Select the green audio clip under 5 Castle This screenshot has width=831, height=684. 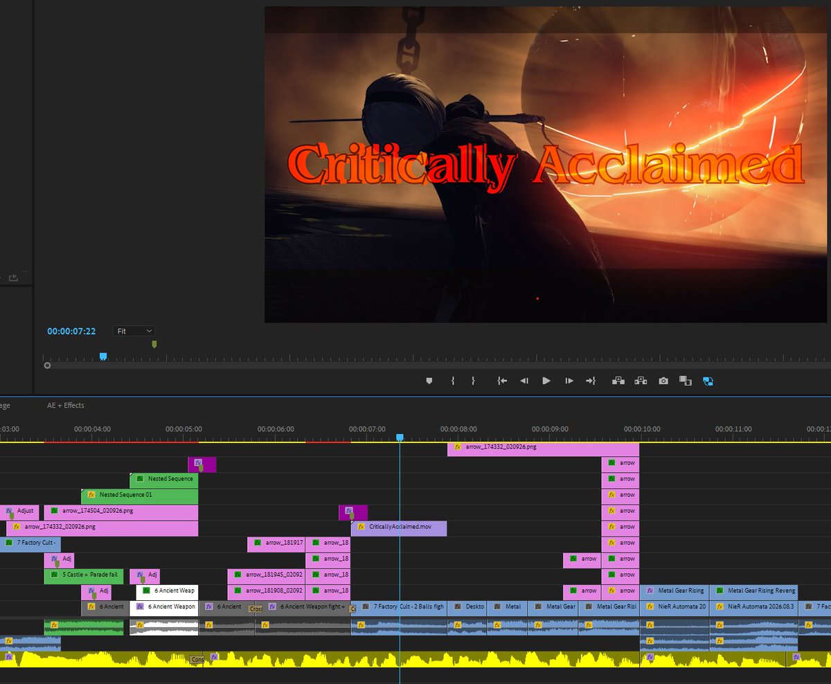[84, 627]
